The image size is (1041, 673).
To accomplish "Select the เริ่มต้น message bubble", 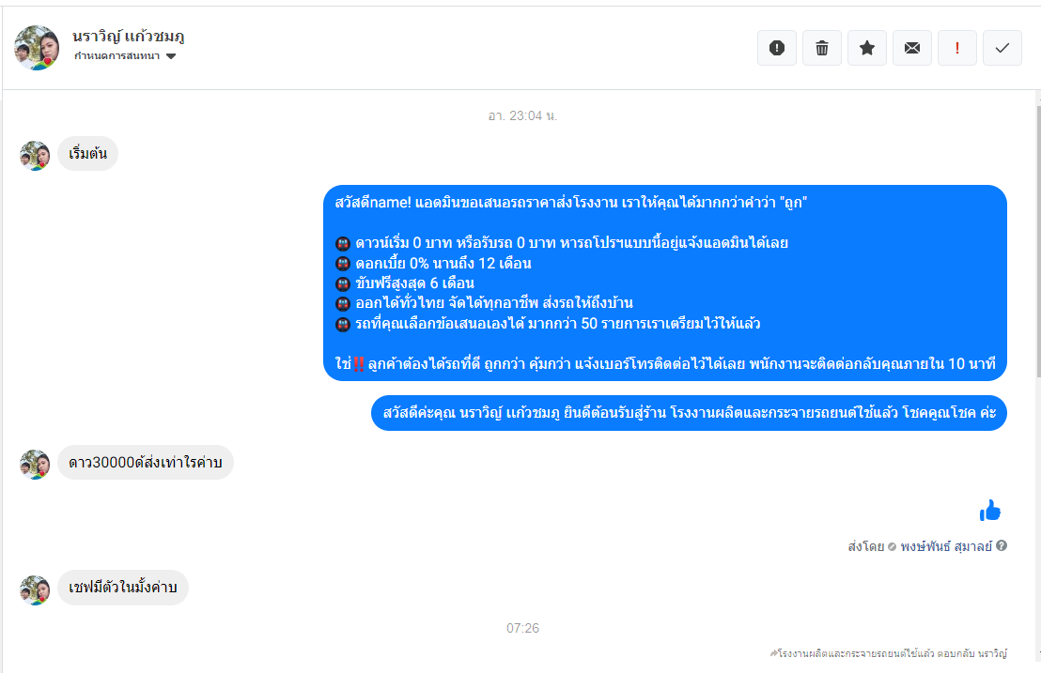I will coord(87,153).
